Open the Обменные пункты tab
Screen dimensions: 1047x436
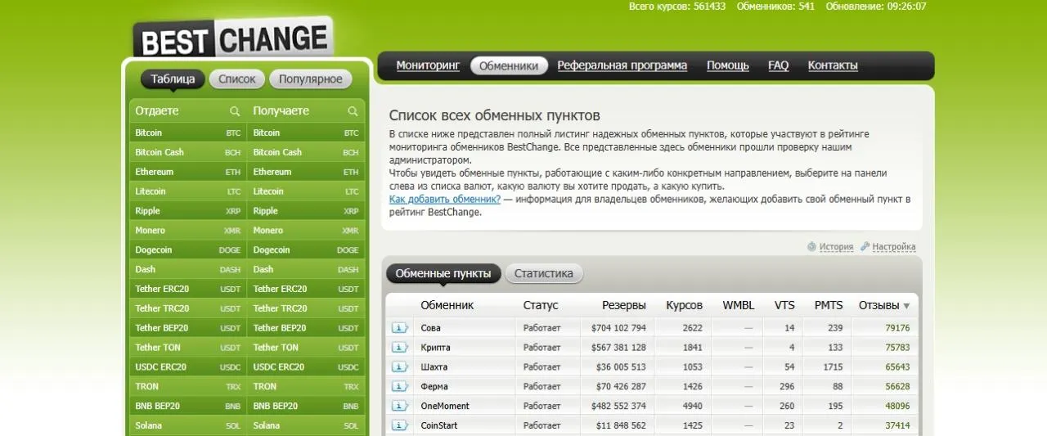443,274
